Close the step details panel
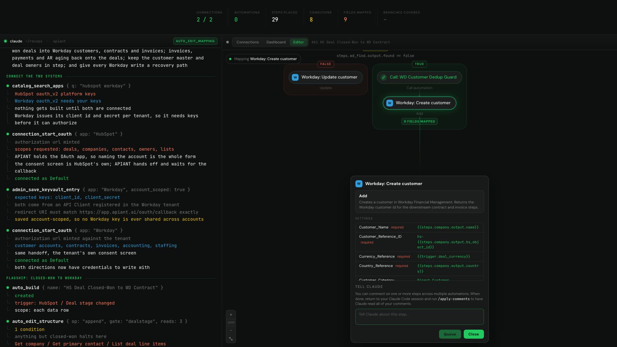Viewport: 617px width, 347px height. pyautogui.click(x=473, y=334)
